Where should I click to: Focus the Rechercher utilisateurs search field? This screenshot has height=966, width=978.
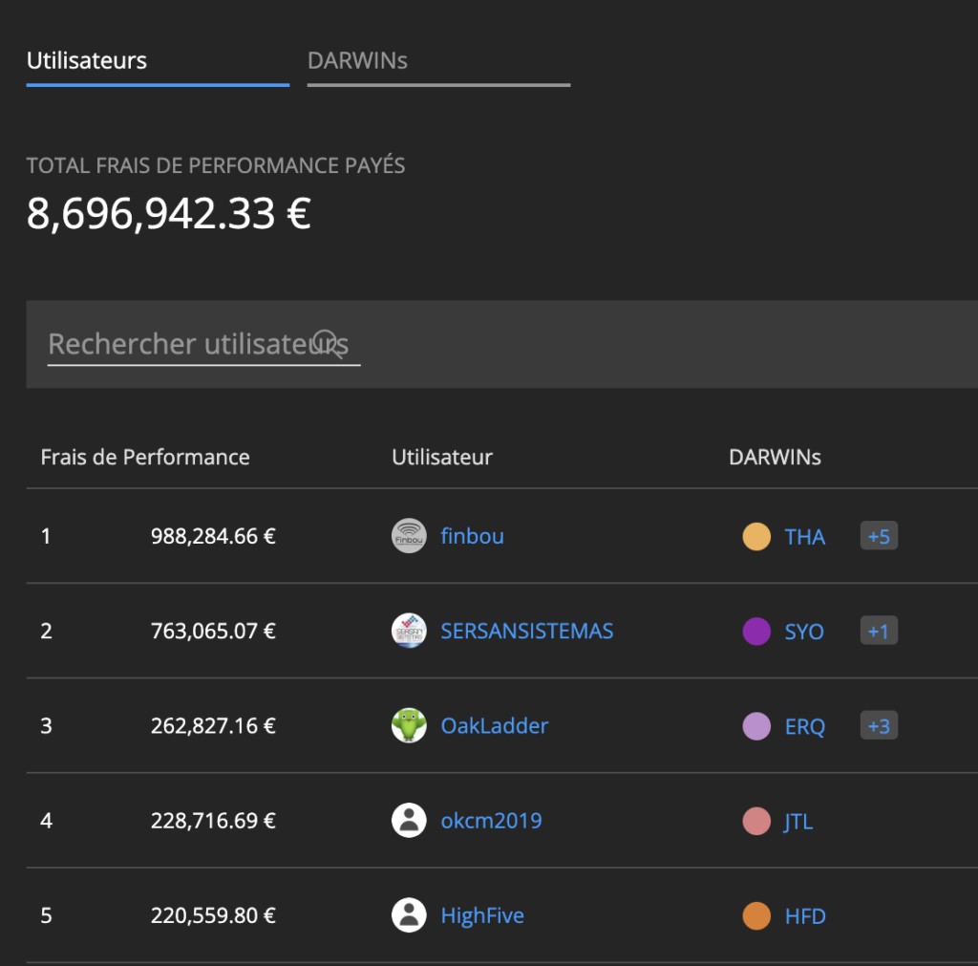click(x=181, y=344)
